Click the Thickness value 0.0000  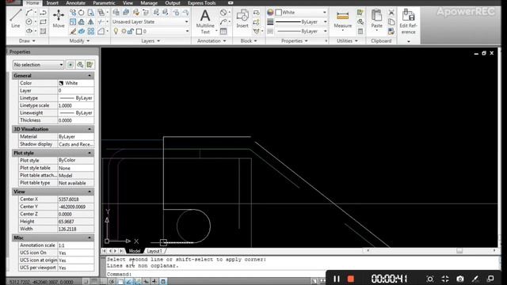tap(76, 120)
